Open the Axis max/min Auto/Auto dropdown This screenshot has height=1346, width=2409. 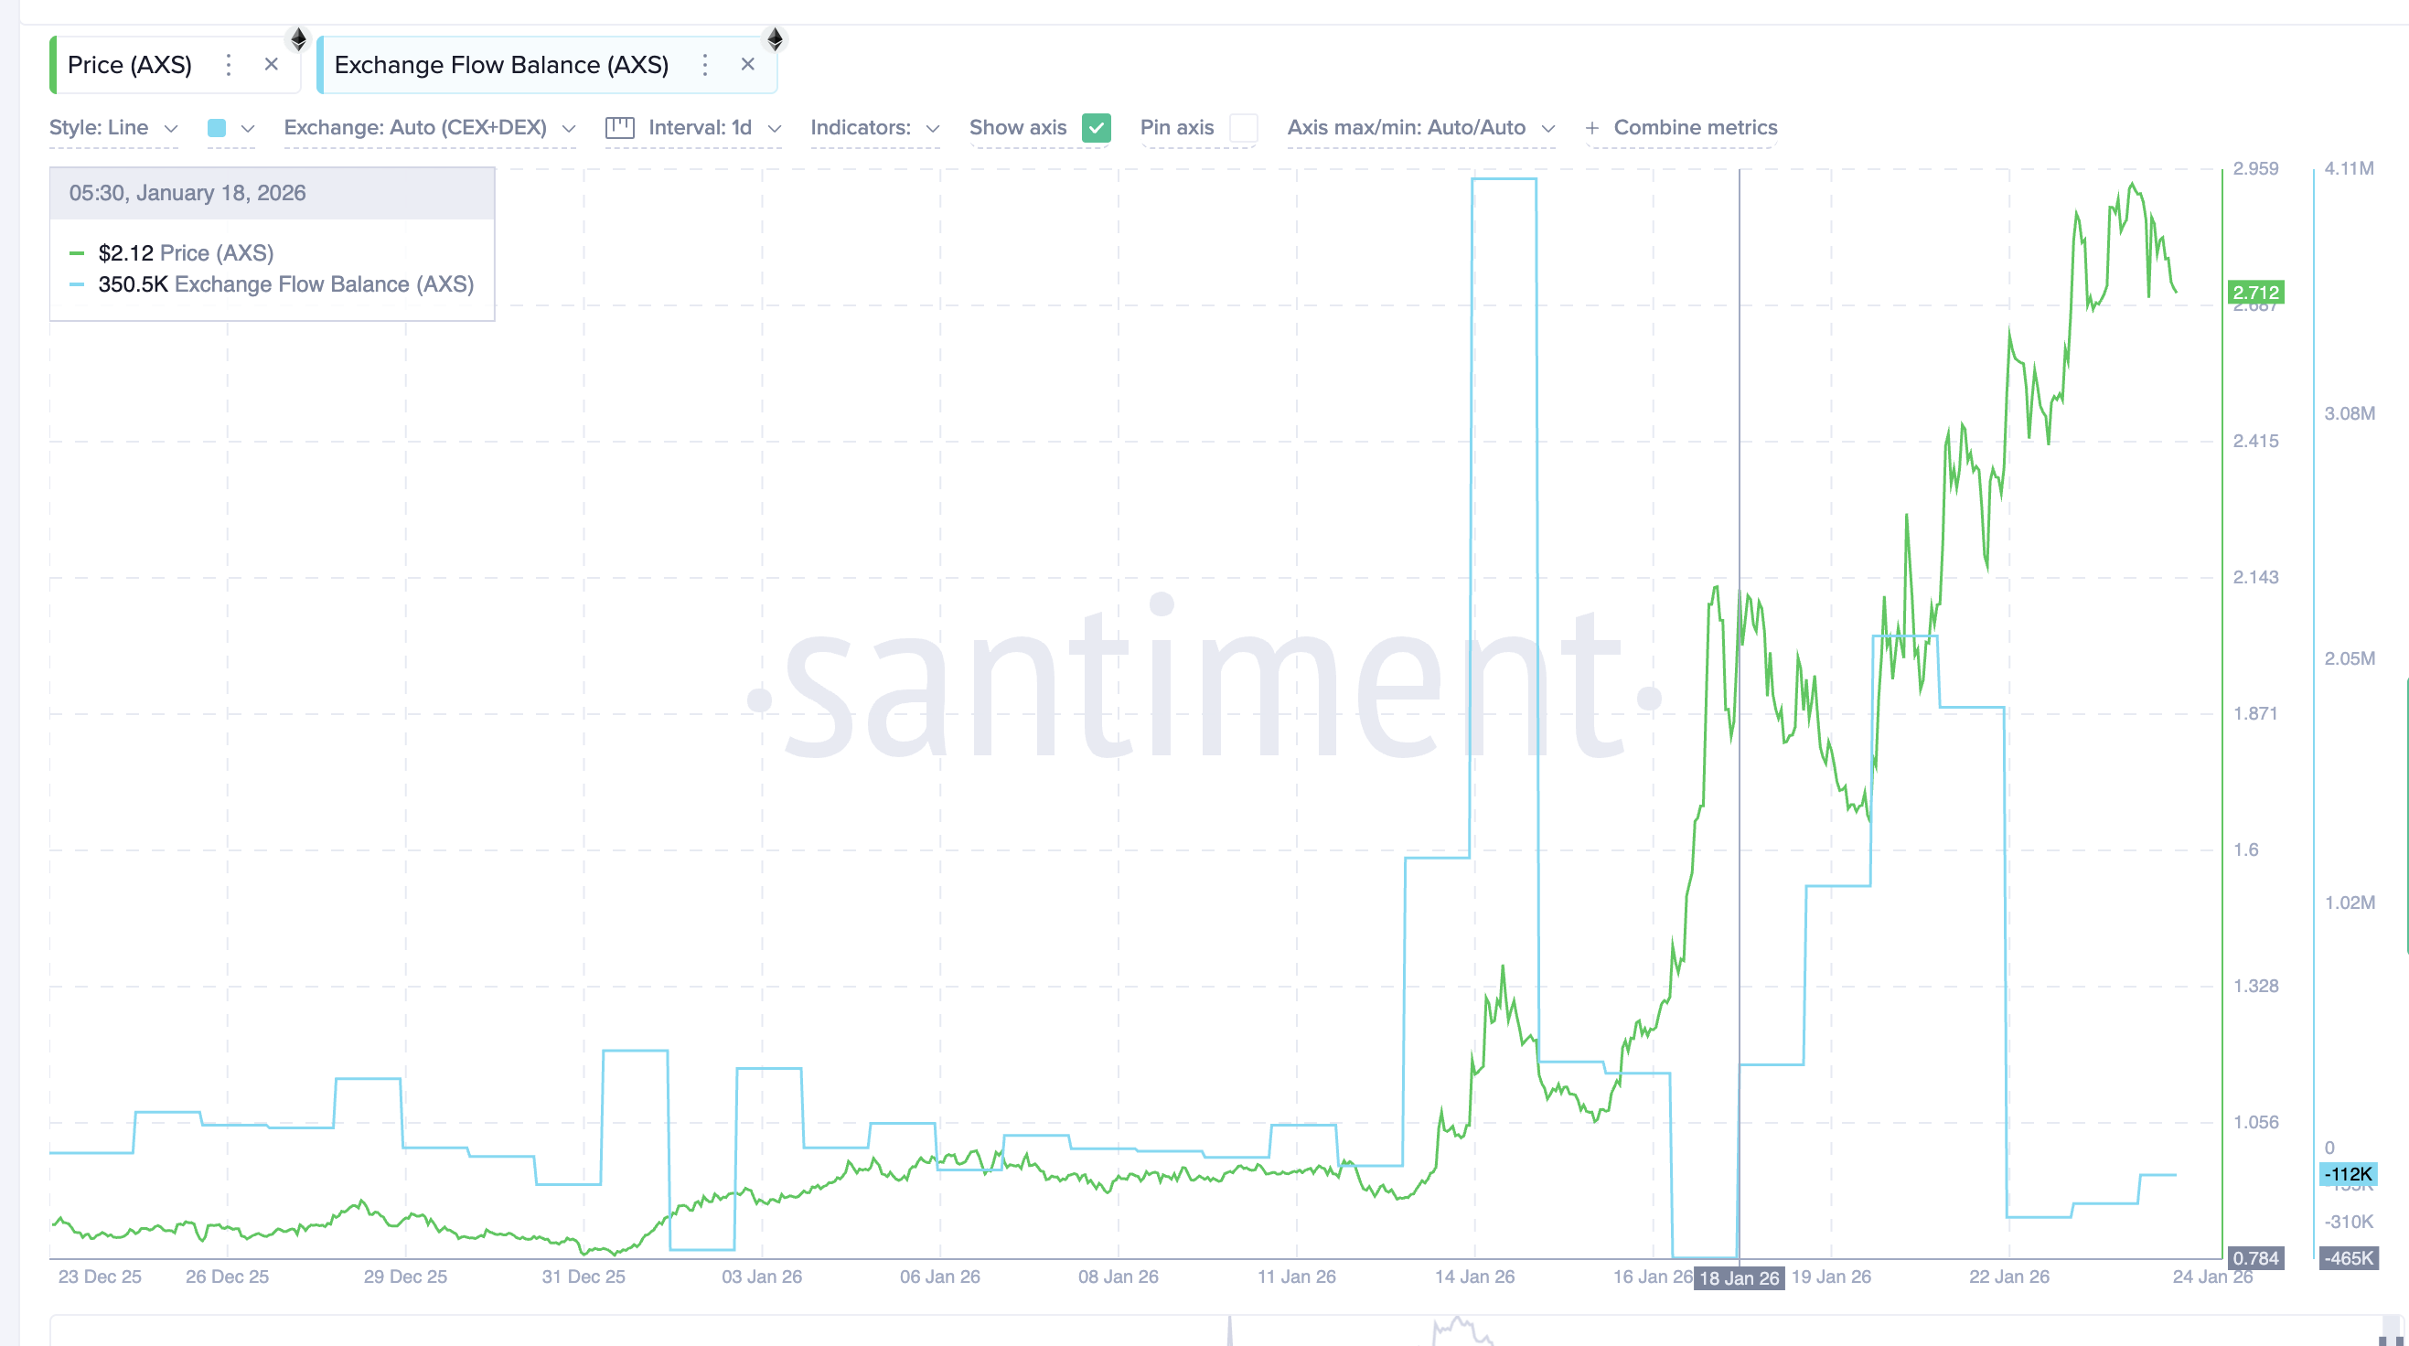[x=1421, y=127]
